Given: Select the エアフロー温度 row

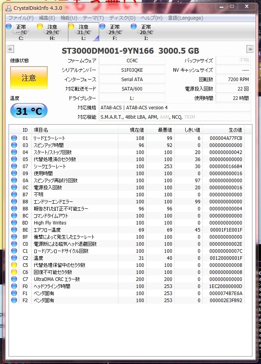Looking at the screenshot, I should (127, 230).
